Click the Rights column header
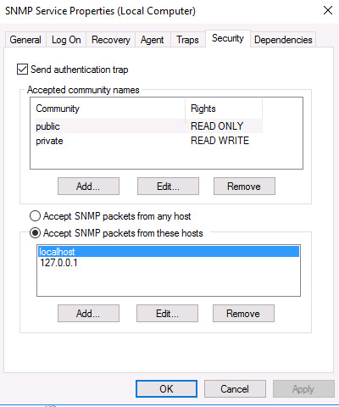This screenshot has width=339, height=407. [x=224, y=109]
